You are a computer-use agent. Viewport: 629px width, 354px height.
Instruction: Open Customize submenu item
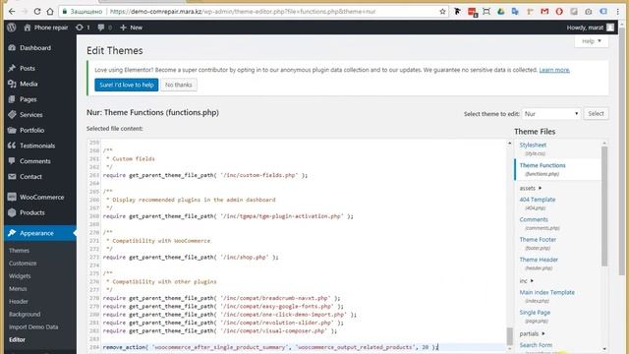pyautogui.click(x=23, y=264)
